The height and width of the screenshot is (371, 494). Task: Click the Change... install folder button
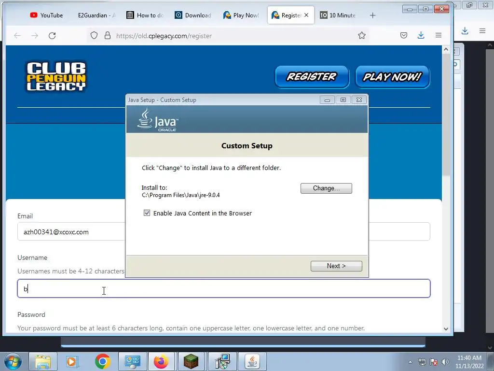(326, 188)
